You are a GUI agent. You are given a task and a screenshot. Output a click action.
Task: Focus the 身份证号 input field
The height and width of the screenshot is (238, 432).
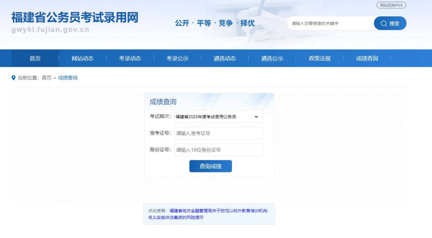pyautogui.click(x=218, y=150)
